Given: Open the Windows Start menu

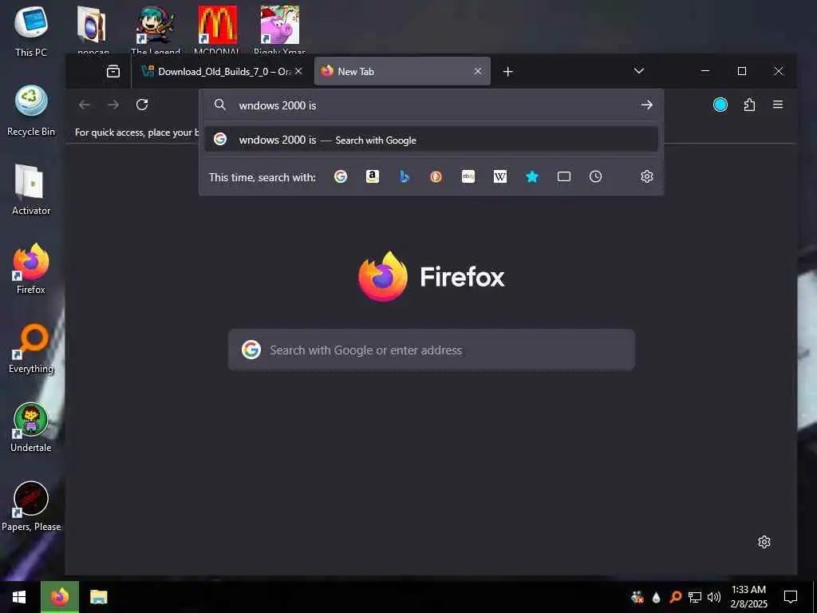Looking at the screenshot, I should click(x=20, y=597).
